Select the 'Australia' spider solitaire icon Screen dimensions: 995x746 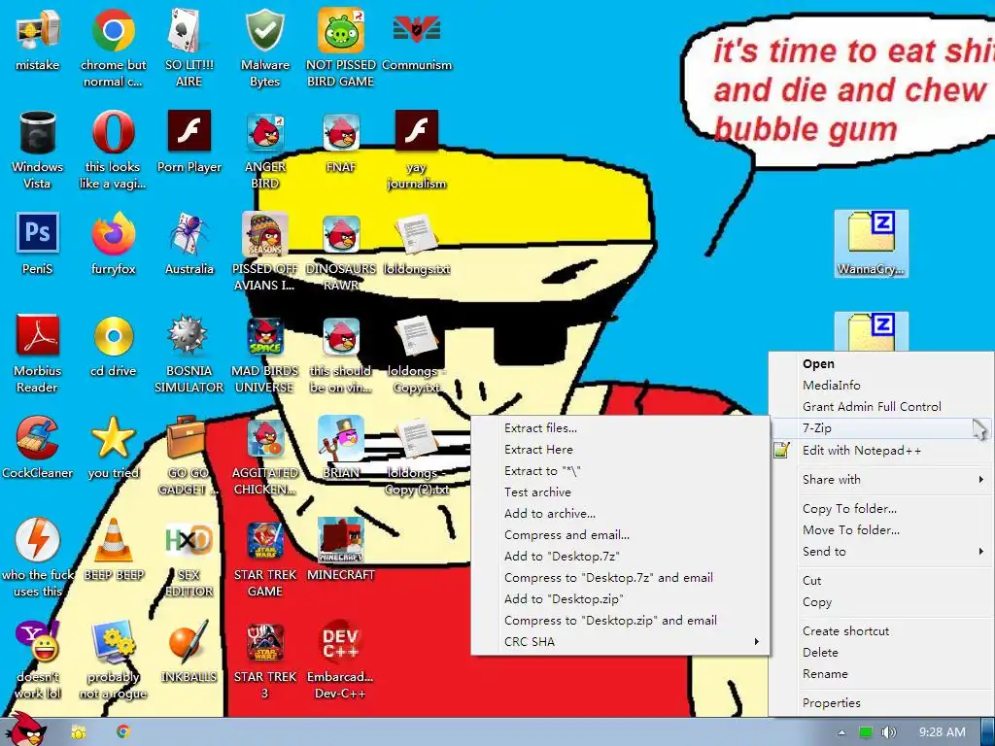tap(189, 233)
